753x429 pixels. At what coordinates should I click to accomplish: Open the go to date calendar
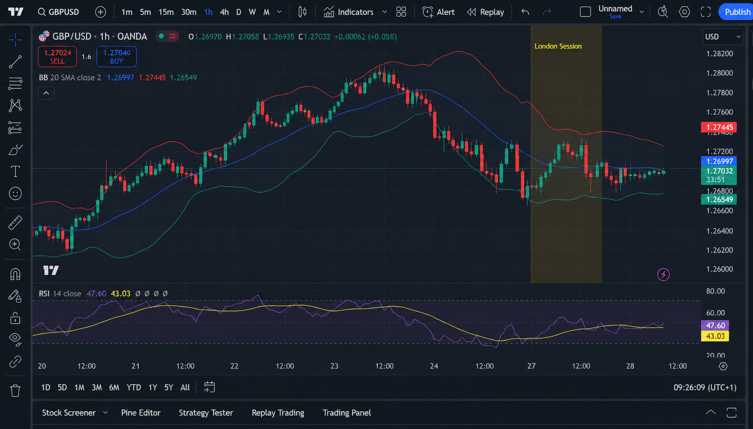click(209, 387)
